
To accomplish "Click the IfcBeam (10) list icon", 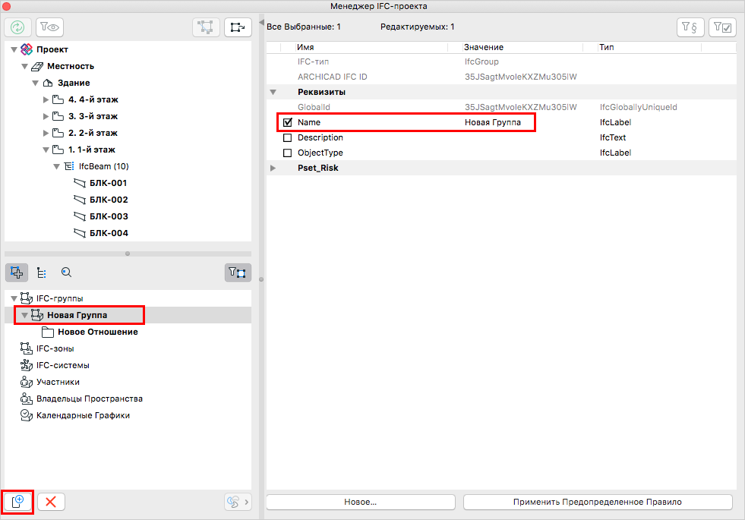I will [x=69, y=166].
